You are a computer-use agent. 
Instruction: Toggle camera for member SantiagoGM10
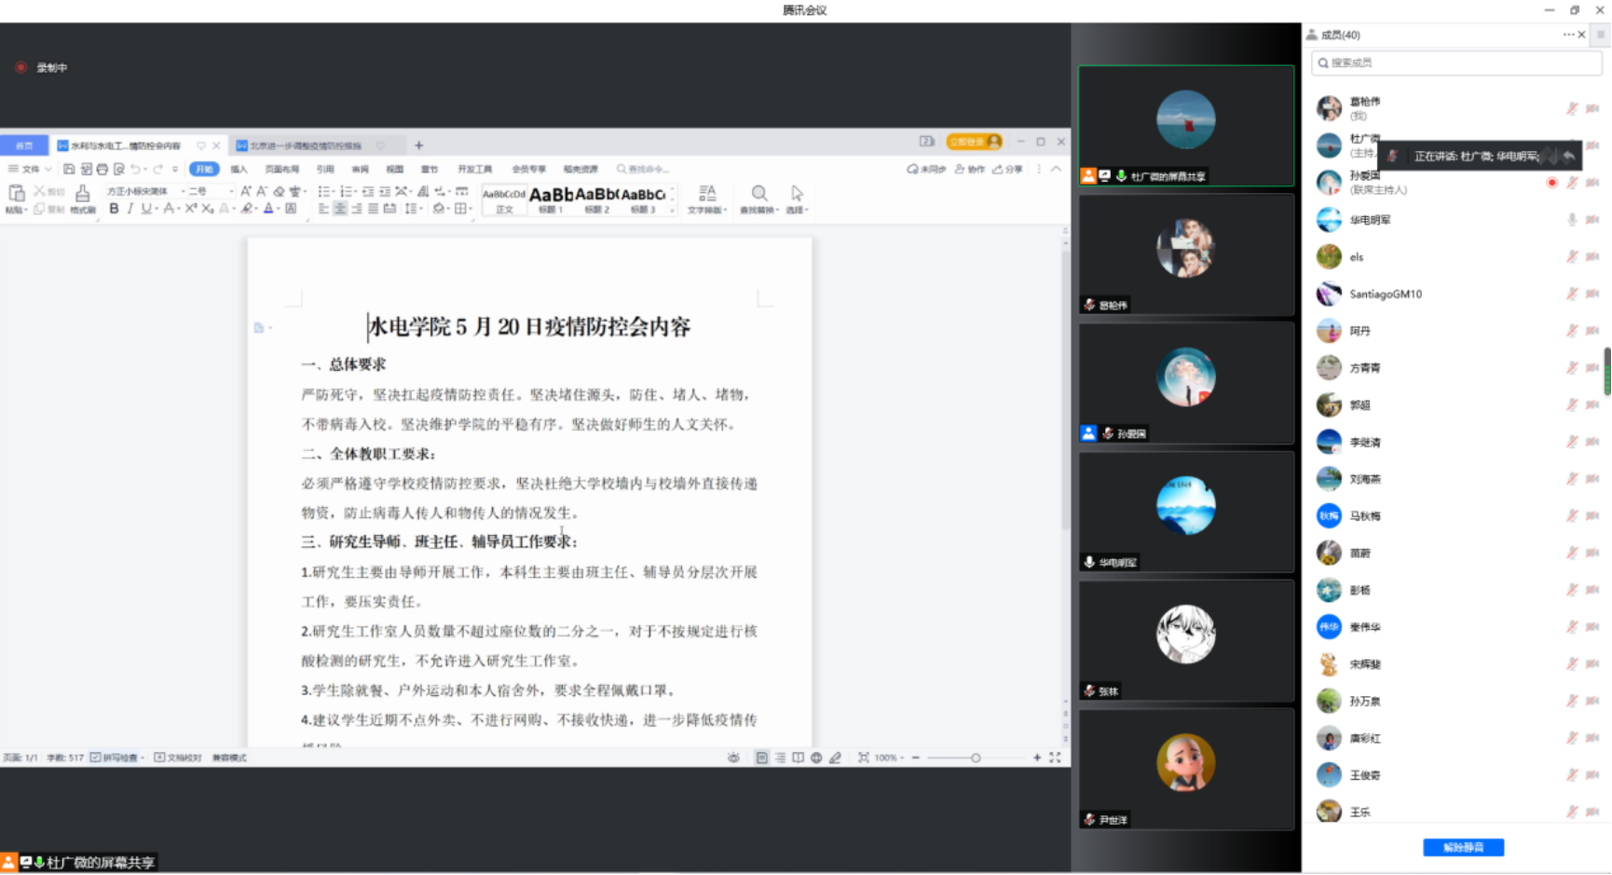click(1592, 294)
